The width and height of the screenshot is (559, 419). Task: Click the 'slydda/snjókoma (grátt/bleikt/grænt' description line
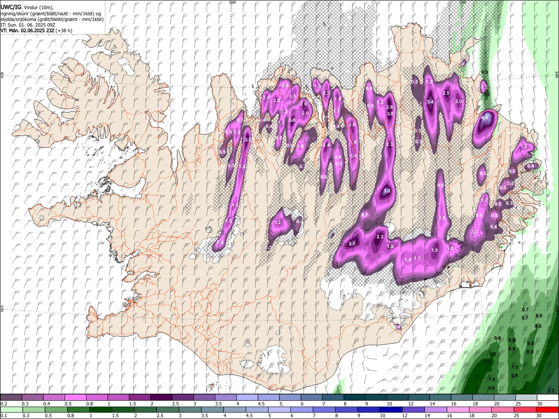[x=52, y=19]
